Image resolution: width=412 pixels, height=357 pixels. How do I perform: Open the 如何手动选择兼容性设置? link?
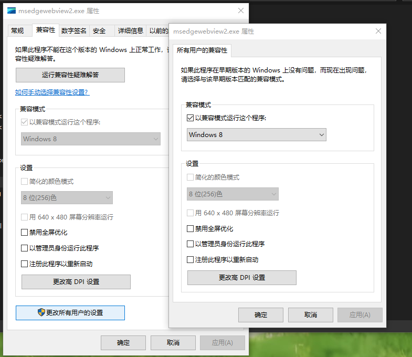52,92
